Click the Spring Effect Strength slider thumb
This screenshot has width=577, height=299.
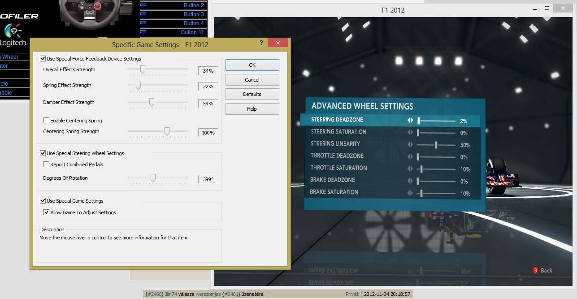[x=138, y=85]
